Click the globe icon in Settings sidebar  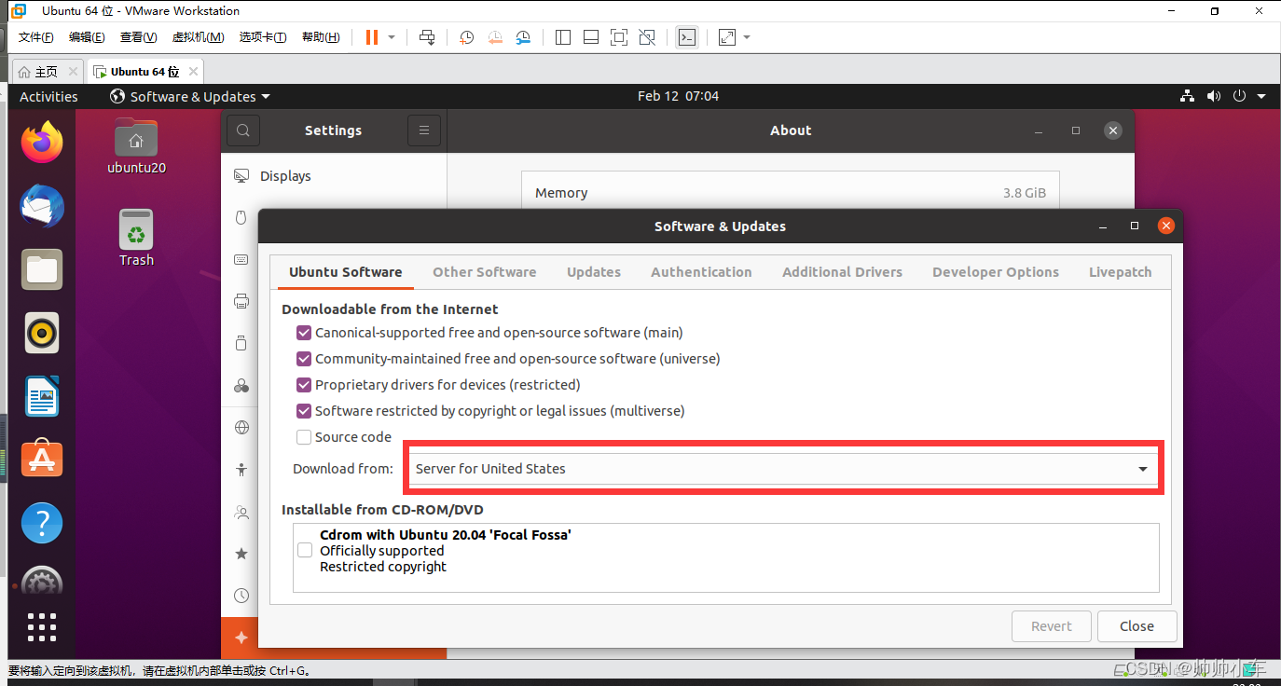click(241, 428)
